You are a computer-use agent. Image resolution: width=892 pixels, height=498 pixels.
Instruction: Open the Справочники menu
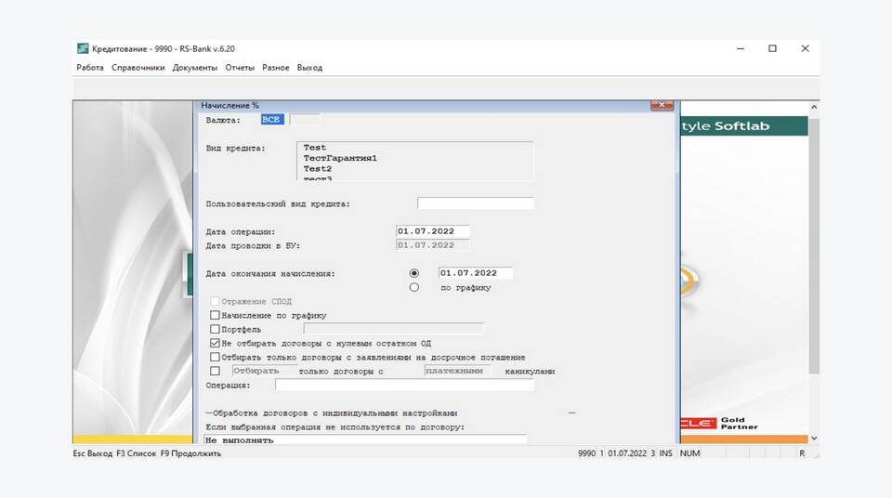coord(138,68)
